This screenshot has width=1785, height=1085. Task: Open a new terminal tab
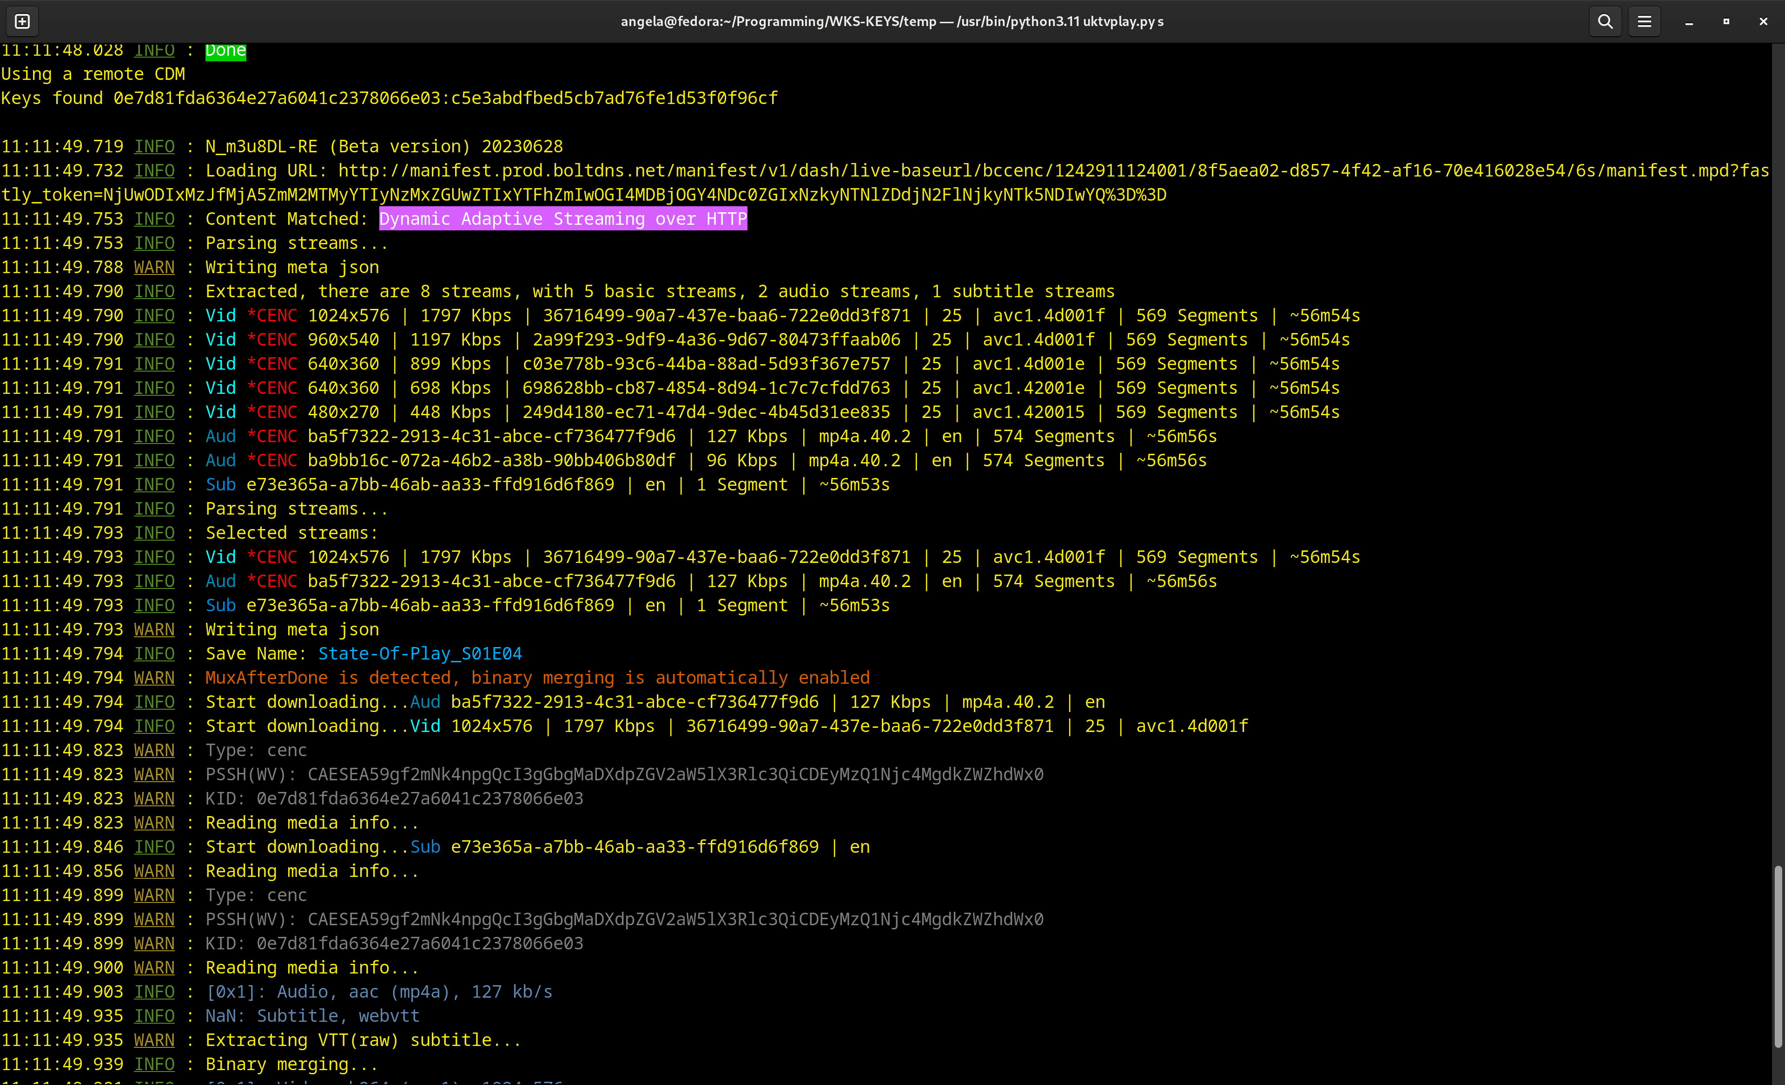(22, 22)
